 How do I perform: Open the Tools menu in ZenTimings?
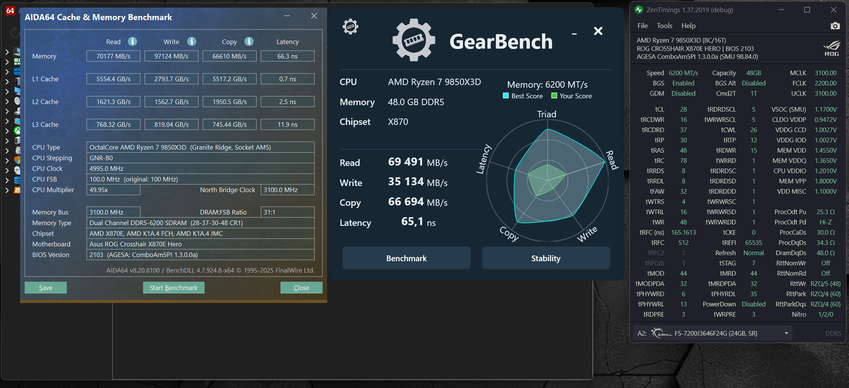(x=665, y=26)
